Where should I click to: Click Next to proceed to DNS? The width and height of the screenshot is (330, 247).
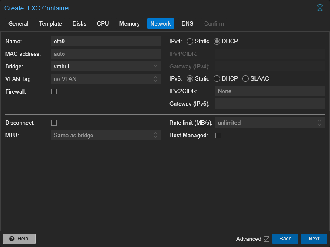[314, 239]
